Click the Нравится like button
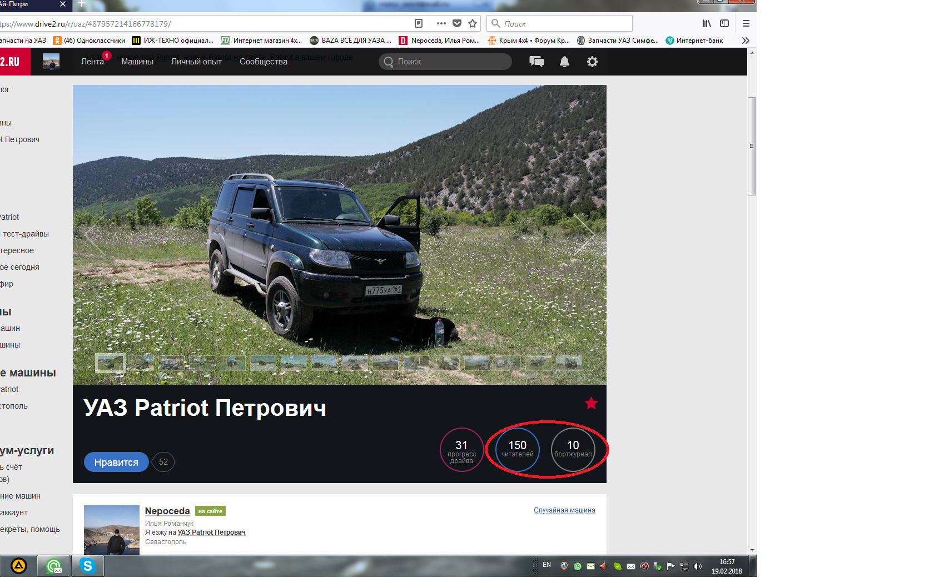The image size is (934, 583). pyautogui.click(x=116, y=462)
